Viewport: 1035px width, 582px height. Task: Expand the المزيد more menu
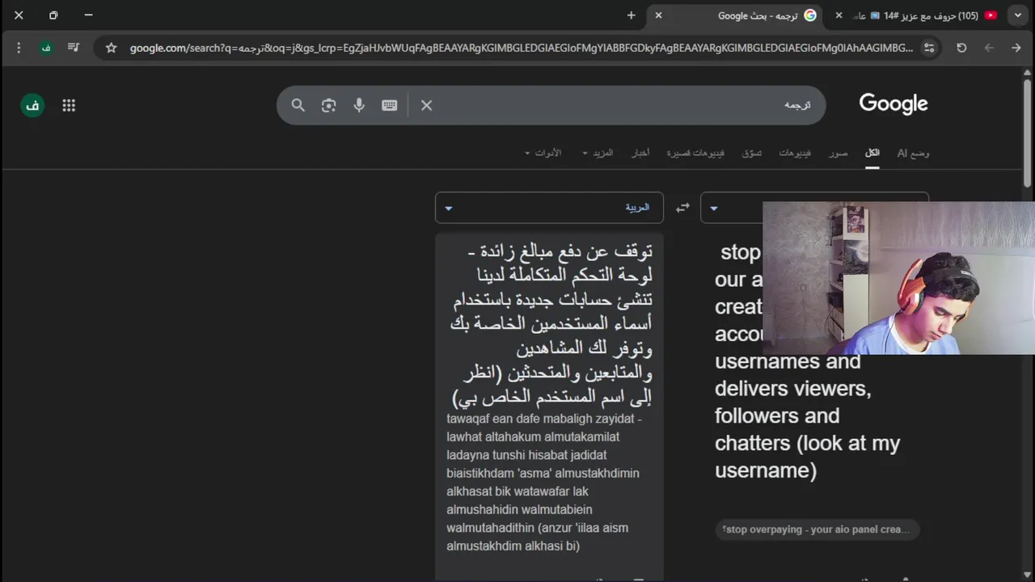[x=598, y=153]
